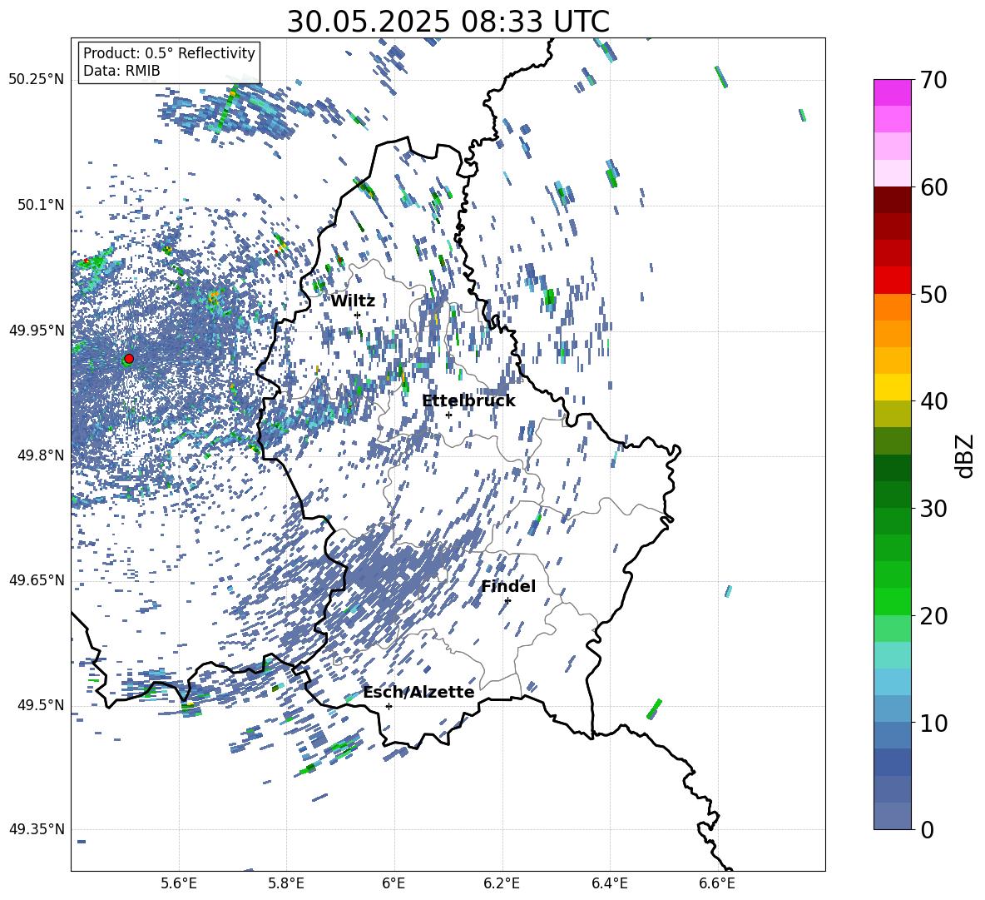Click the Findel station cross marker
985x900 pixels.
tap(507, 600)
